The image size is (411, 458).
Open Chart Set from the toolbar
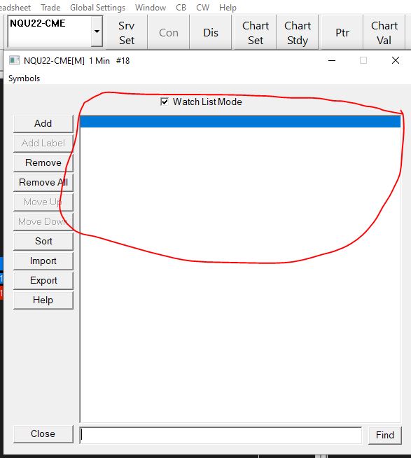[256, 33]
